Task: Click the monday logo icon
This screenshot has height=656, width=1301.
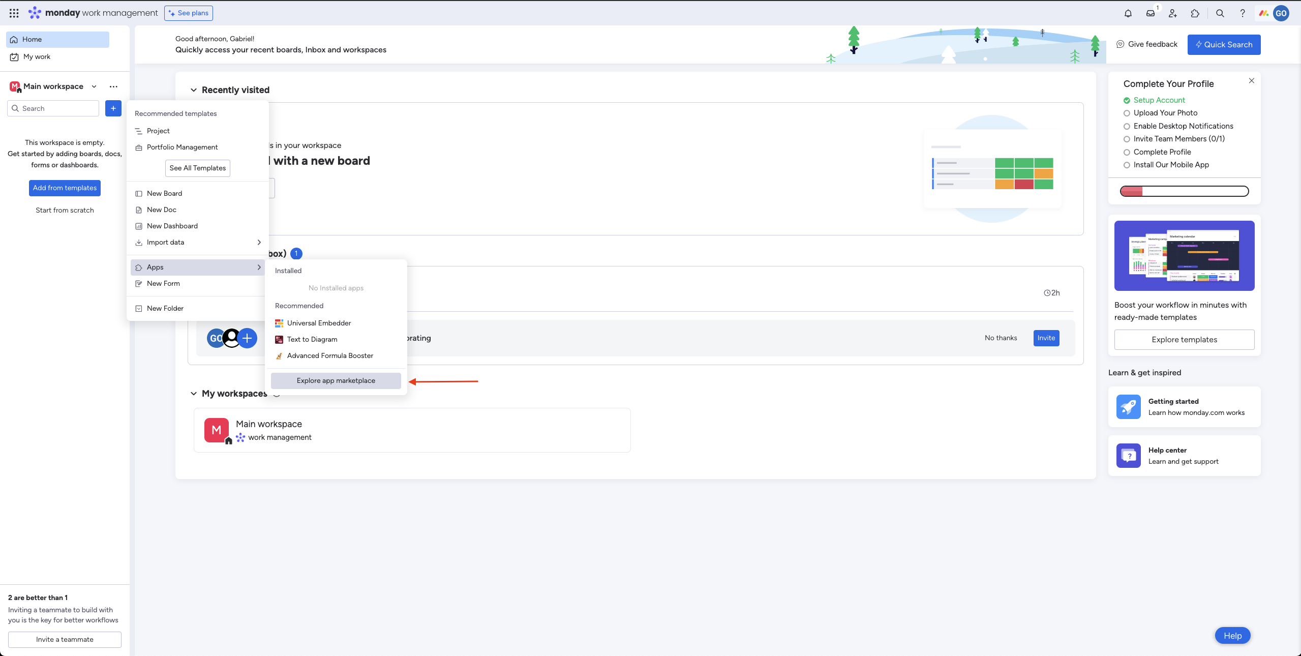Action: pyautogui.click(x=35, y=13)
